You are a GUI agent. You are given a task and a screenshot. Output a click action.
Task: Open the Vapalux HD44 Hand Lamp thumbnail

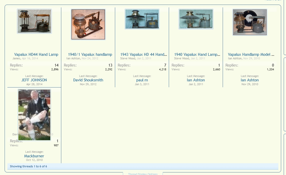tap(34, 21)
